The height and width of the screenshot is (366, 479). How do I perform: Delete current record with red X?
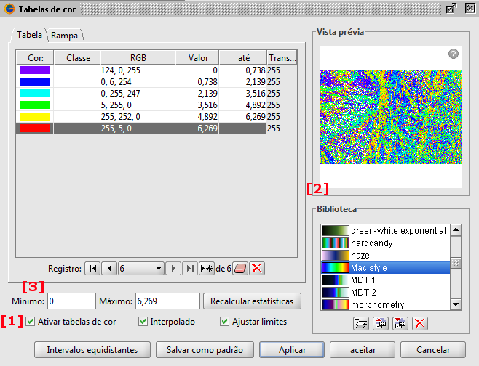256,268
